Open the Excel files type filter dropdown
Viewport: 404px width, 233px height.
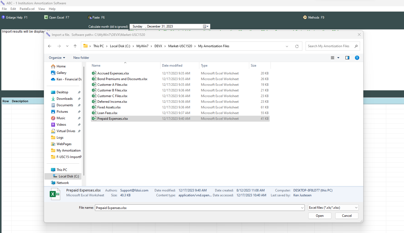point(333,208)
